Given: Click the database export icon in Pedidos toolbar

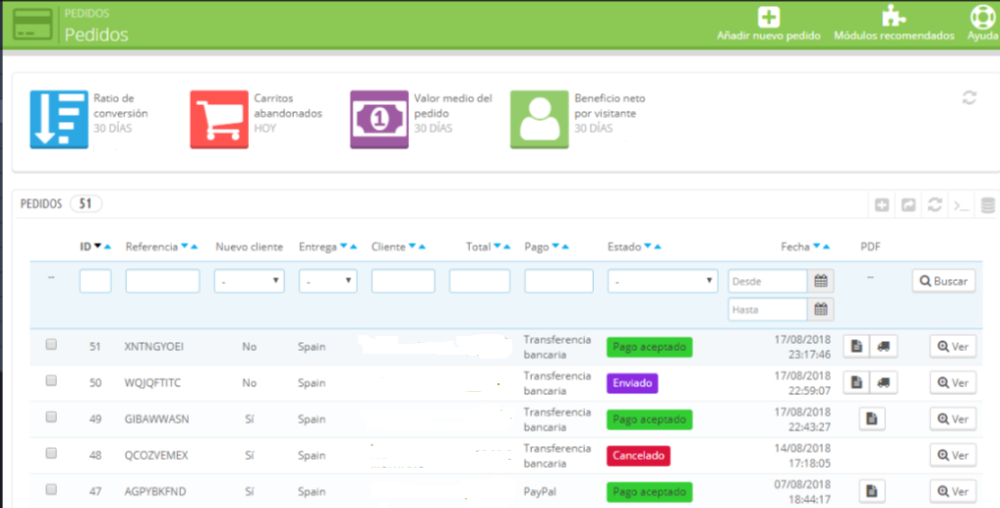Looking at the screenshot, I should [987, 204].
